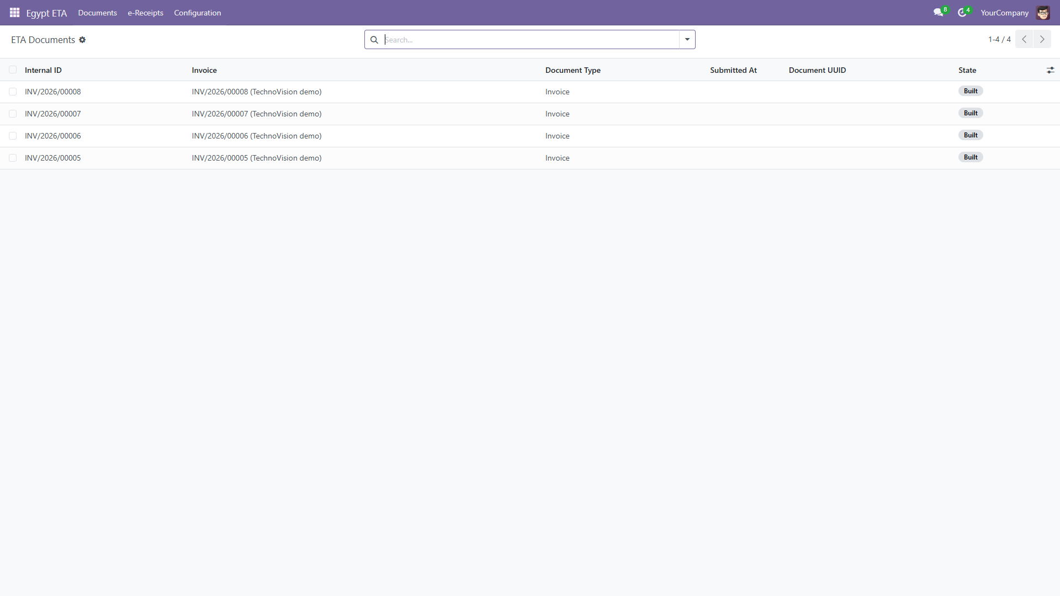
Task: Open the e-Receipts menu
Action: coord(145,13)
